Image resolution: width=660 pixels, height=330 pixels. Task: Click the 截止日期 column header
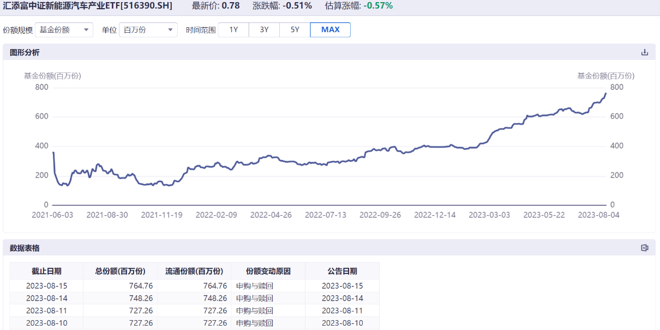click(46, 271)
